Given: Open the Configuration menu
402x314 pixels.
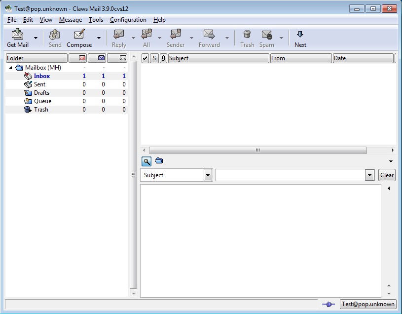Looking at the screenshot, I should coord(128,20).
